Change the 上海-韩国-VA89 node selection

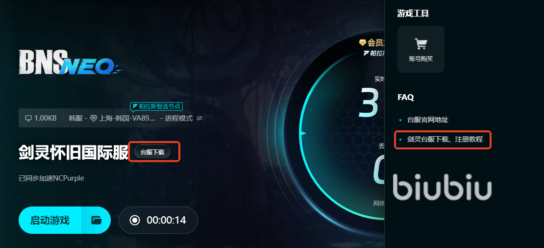coord(127,118)
